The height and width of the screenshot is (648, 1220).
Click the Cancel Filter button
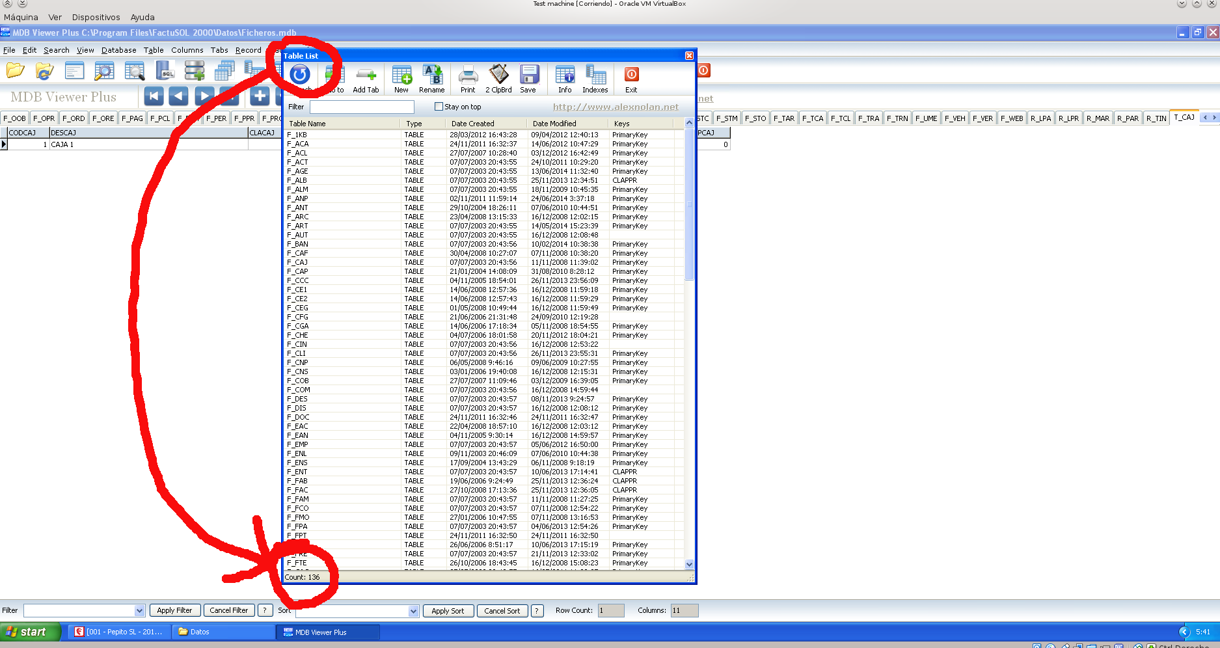pyautogui.click(x=229, y=611)
